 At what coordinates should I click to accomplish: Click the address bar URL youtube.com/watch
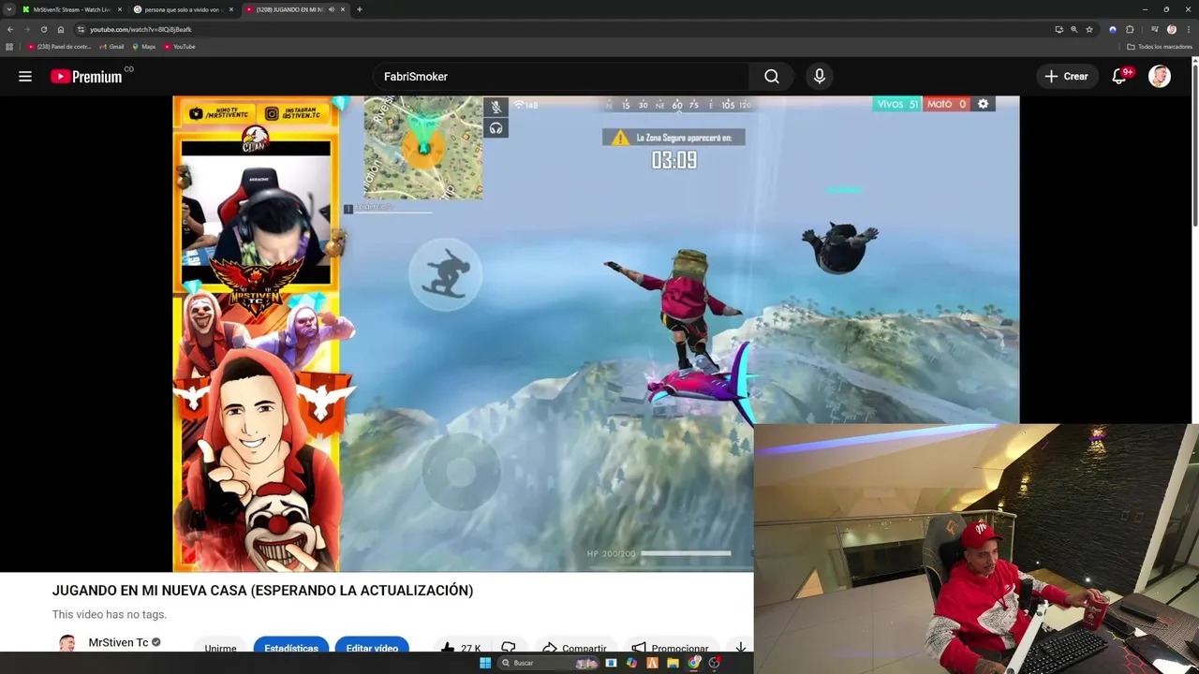coord(141,29)
